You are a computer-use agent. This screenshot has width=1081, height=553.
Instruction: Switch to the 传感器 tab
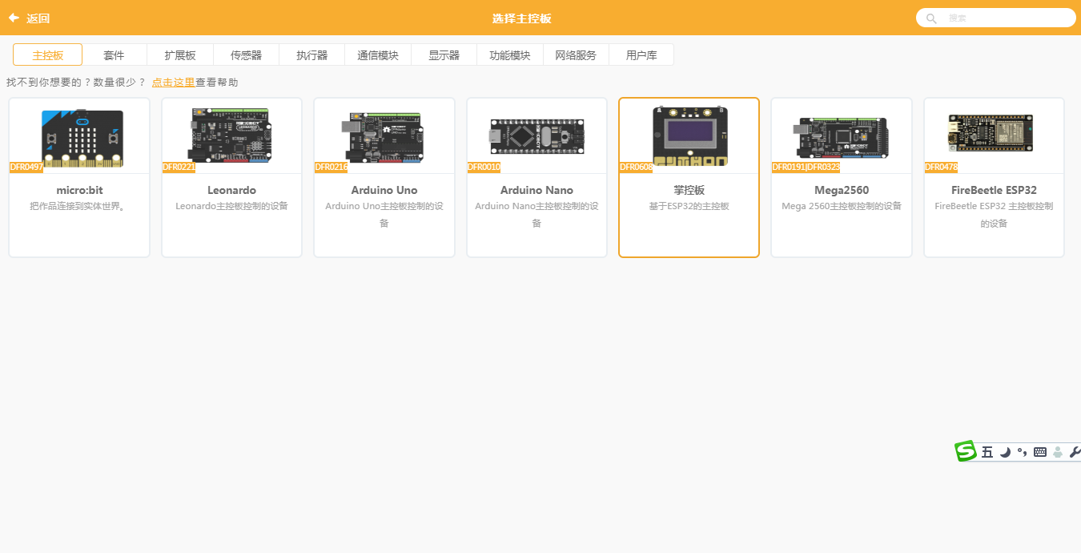click(246, 55)
